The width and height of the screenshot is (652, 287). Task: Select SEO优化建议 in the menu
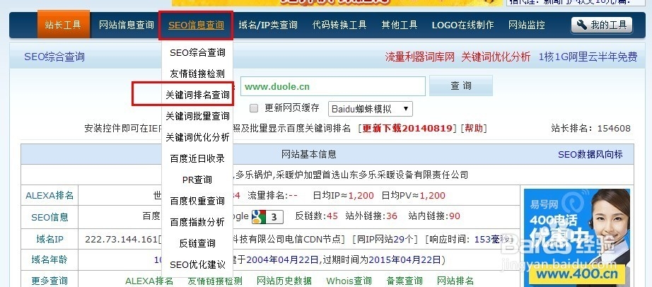tap(197, 264)
